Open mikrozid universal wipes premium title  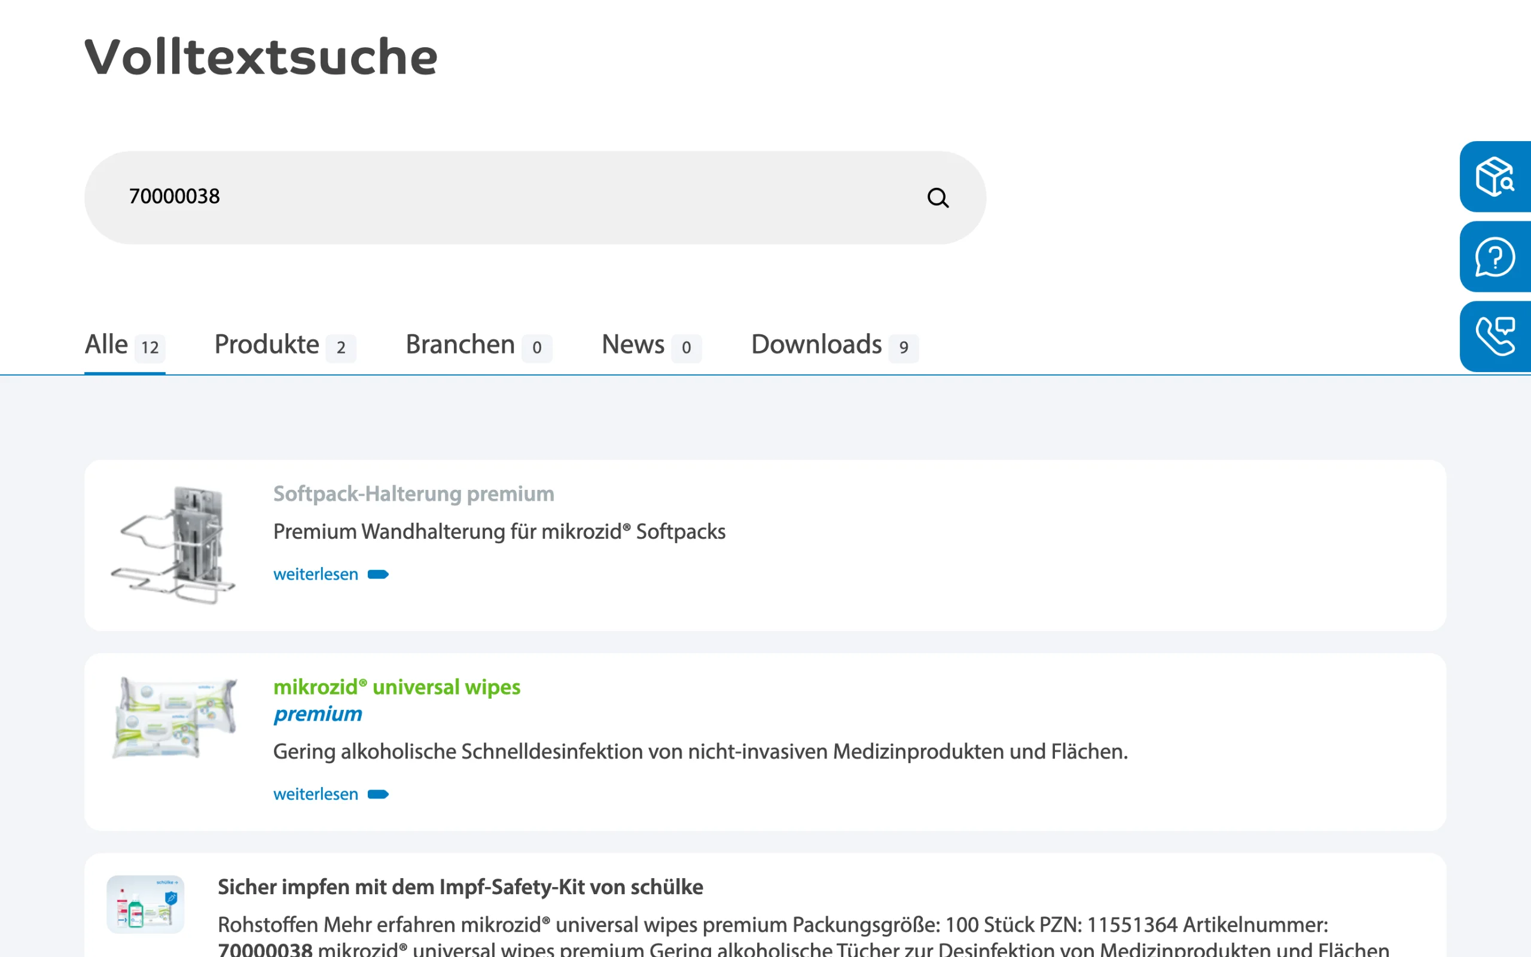point(397,700)
